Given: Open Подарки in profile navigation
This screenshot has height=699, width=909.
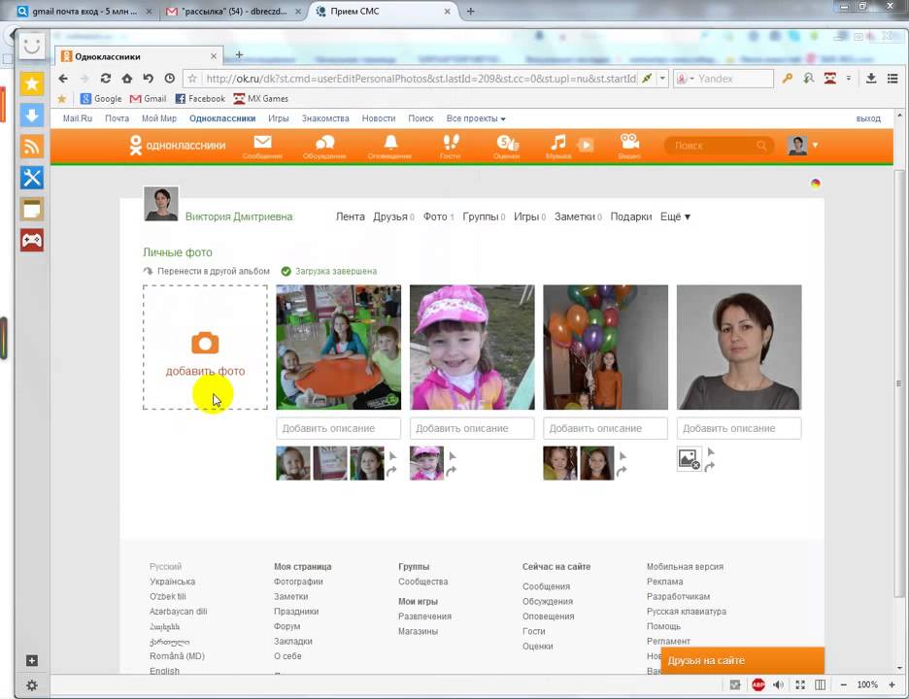Looking at the screenshot, I should (x=630, y=216).
